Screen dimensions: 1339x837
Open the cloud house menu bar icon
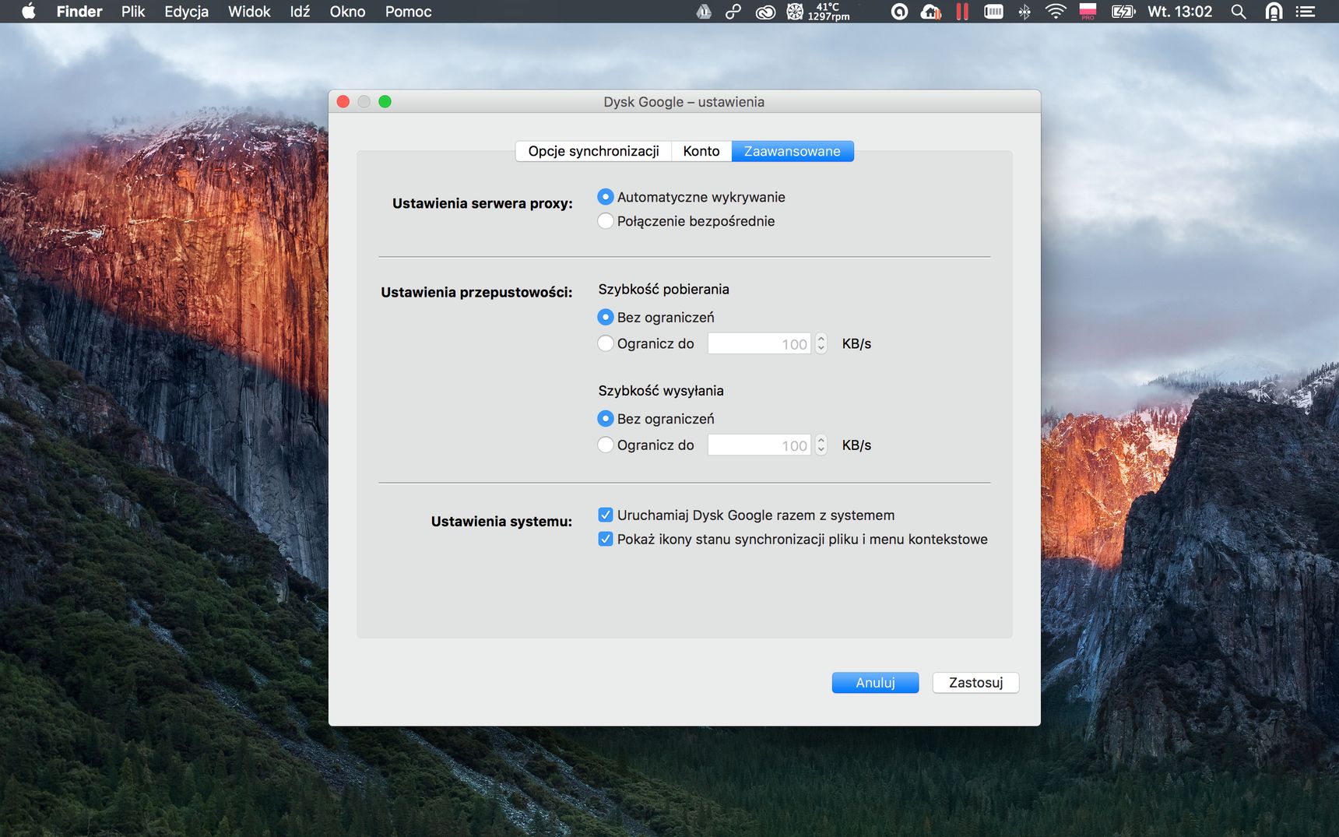931,12
